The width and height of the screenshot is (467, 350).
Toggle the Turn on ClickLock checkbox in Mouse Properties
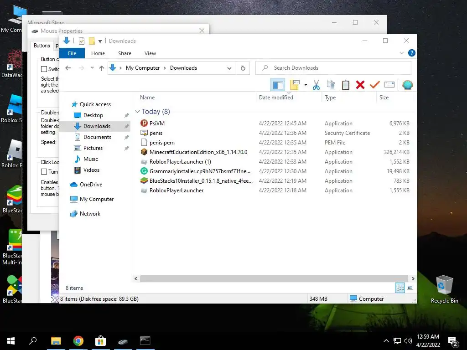click(x=44, y=172)
